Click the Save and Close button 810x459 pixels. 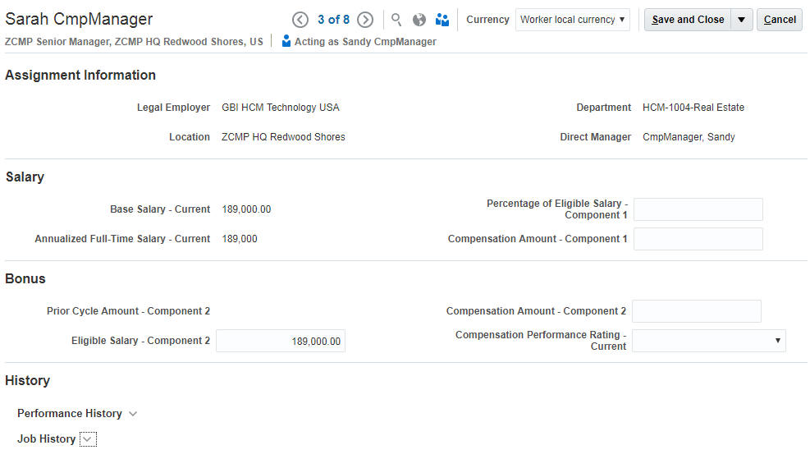(688, 20)
